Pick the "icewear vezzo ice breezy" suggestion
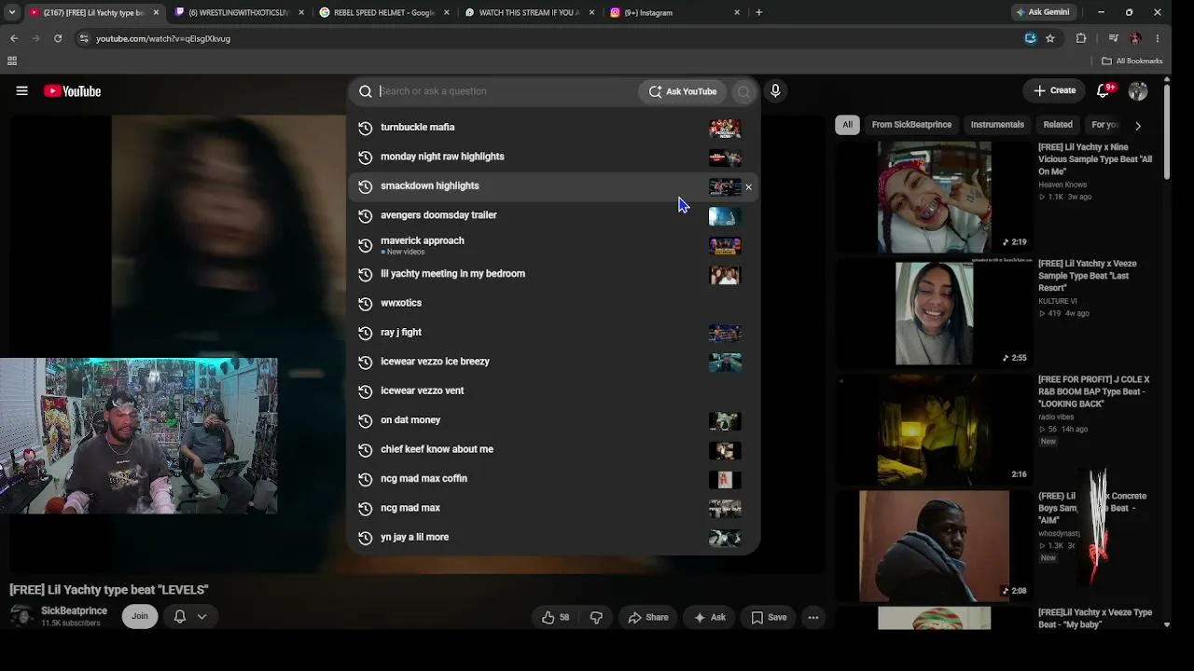Viewport: 1194px width, 671px height. 554,362
